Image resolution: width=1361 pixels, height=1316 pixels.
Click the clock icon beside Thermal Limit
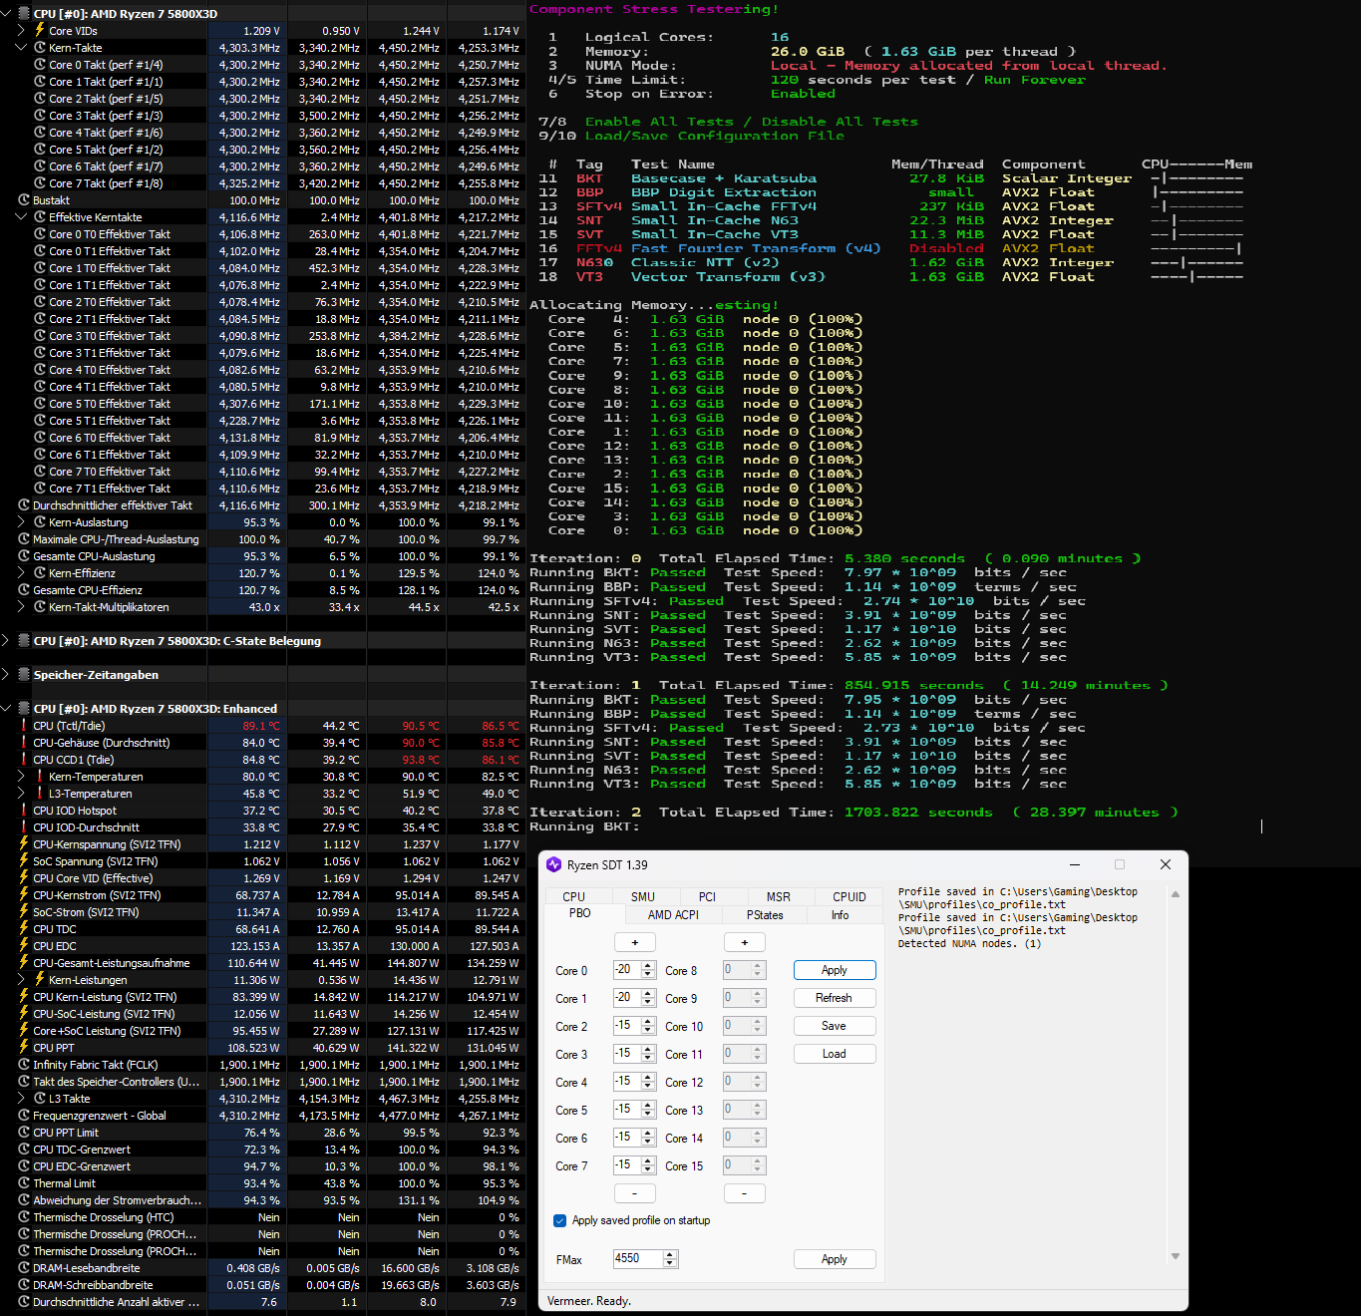point(24,1182)
